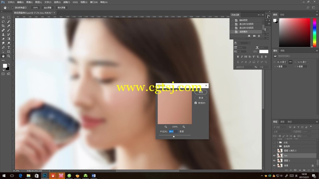Select the Smudge tool
This screenshot has height=179, width=319.
pos(3,43)
